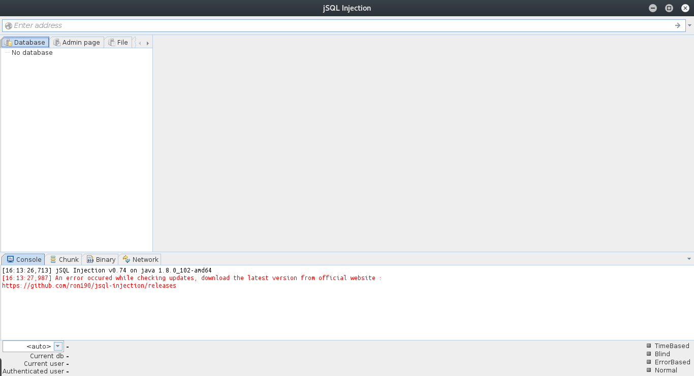Minimize the jSQL Injection window
694x376 pixels.
point(653,8)
